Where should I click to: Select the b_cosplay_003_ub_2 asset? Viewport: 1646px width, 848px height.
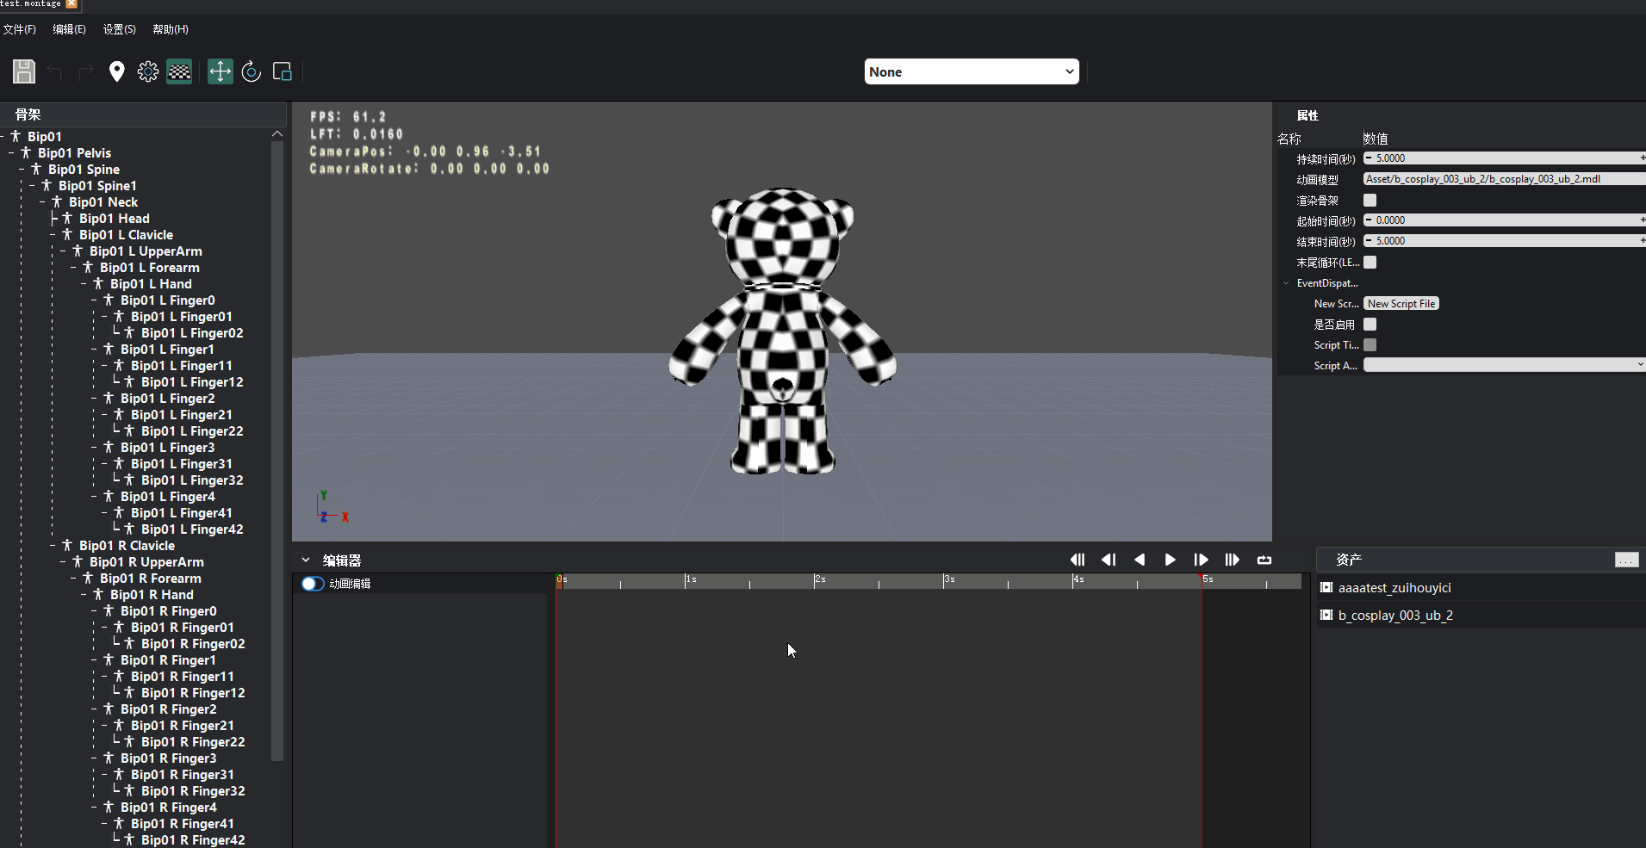point(1394,616)
